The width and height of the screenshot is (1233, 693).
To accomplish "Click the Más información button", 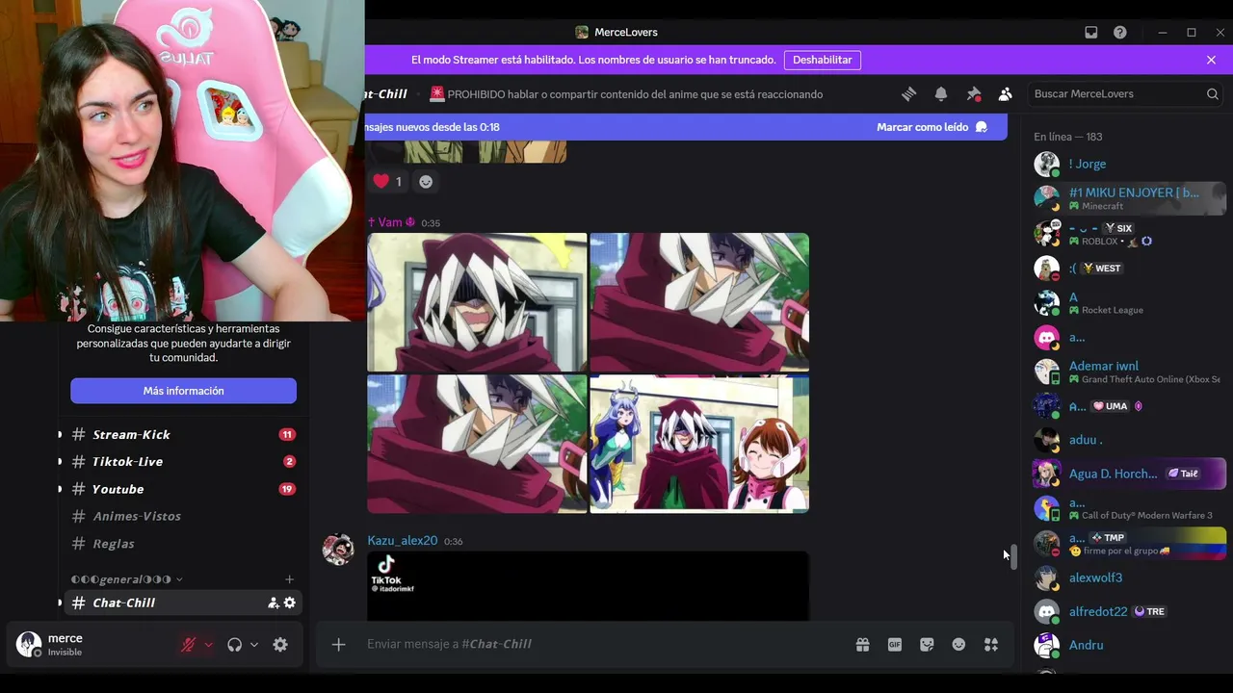I will 183,391.
